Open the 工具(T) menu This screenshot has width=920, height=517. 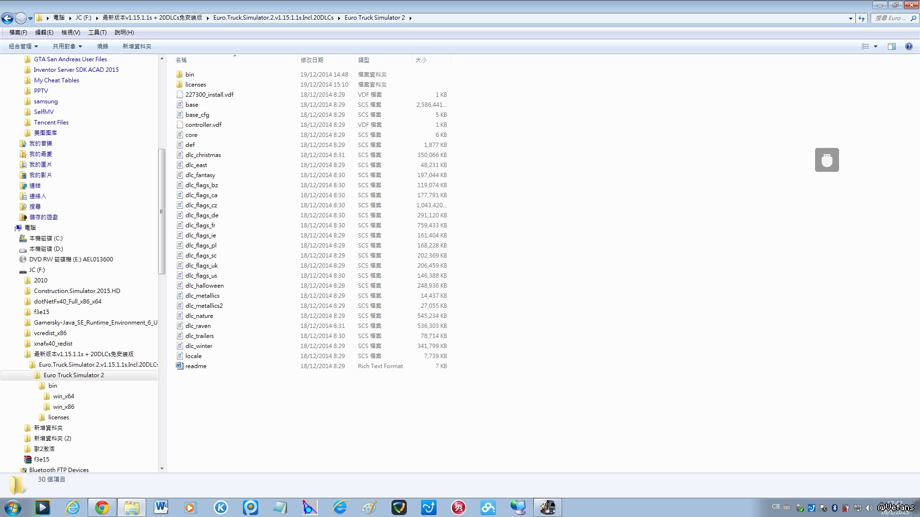click(97, 33)
